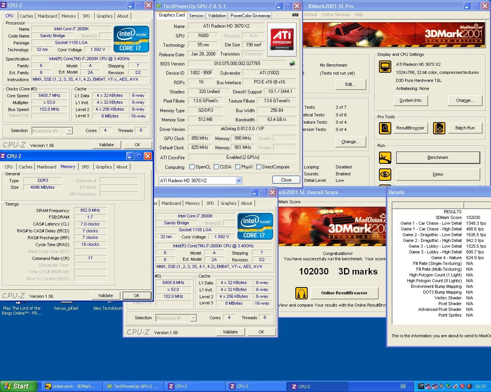Click the Core Speed value 5405.7 MHz in top-left CPU-Z
This screenshot has height=392, width=491.
pyautogui.click(x=49, y=96)
